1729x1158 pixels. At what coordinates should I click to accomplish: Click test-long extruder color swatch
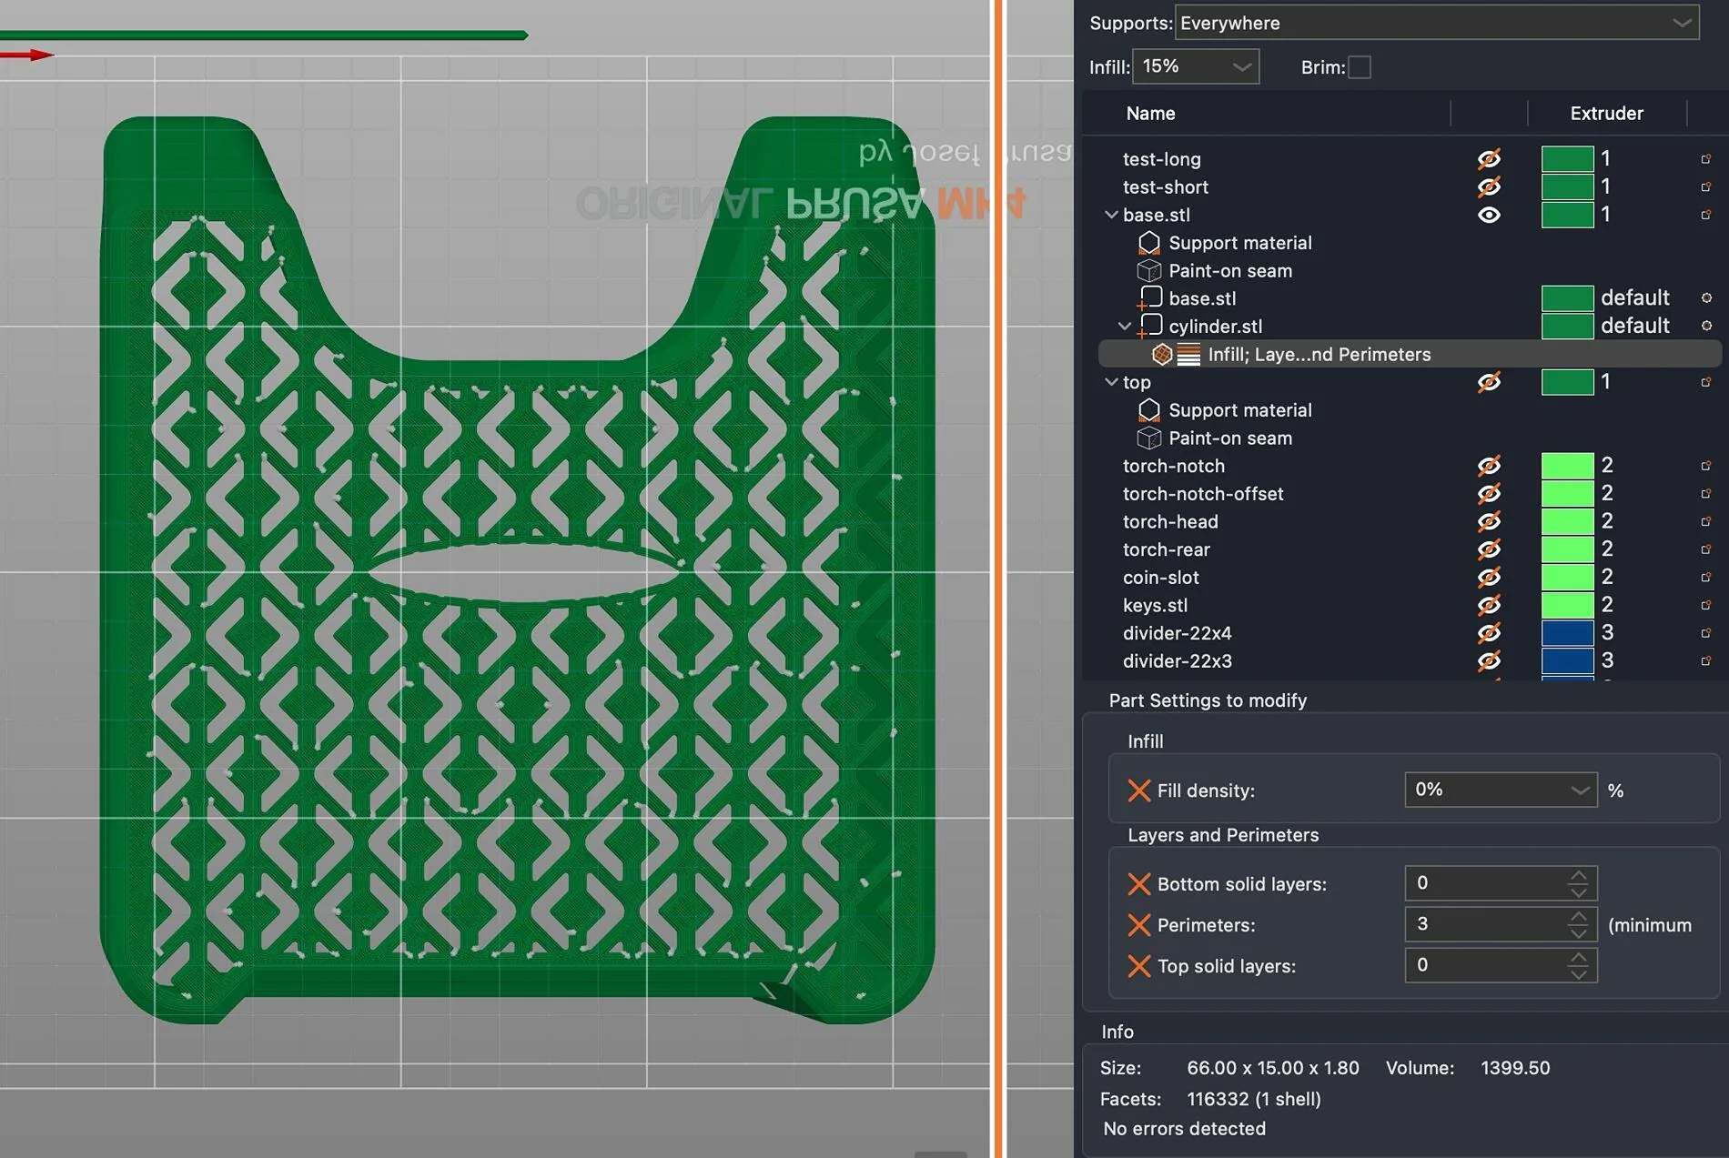(x=1567, y=159)
